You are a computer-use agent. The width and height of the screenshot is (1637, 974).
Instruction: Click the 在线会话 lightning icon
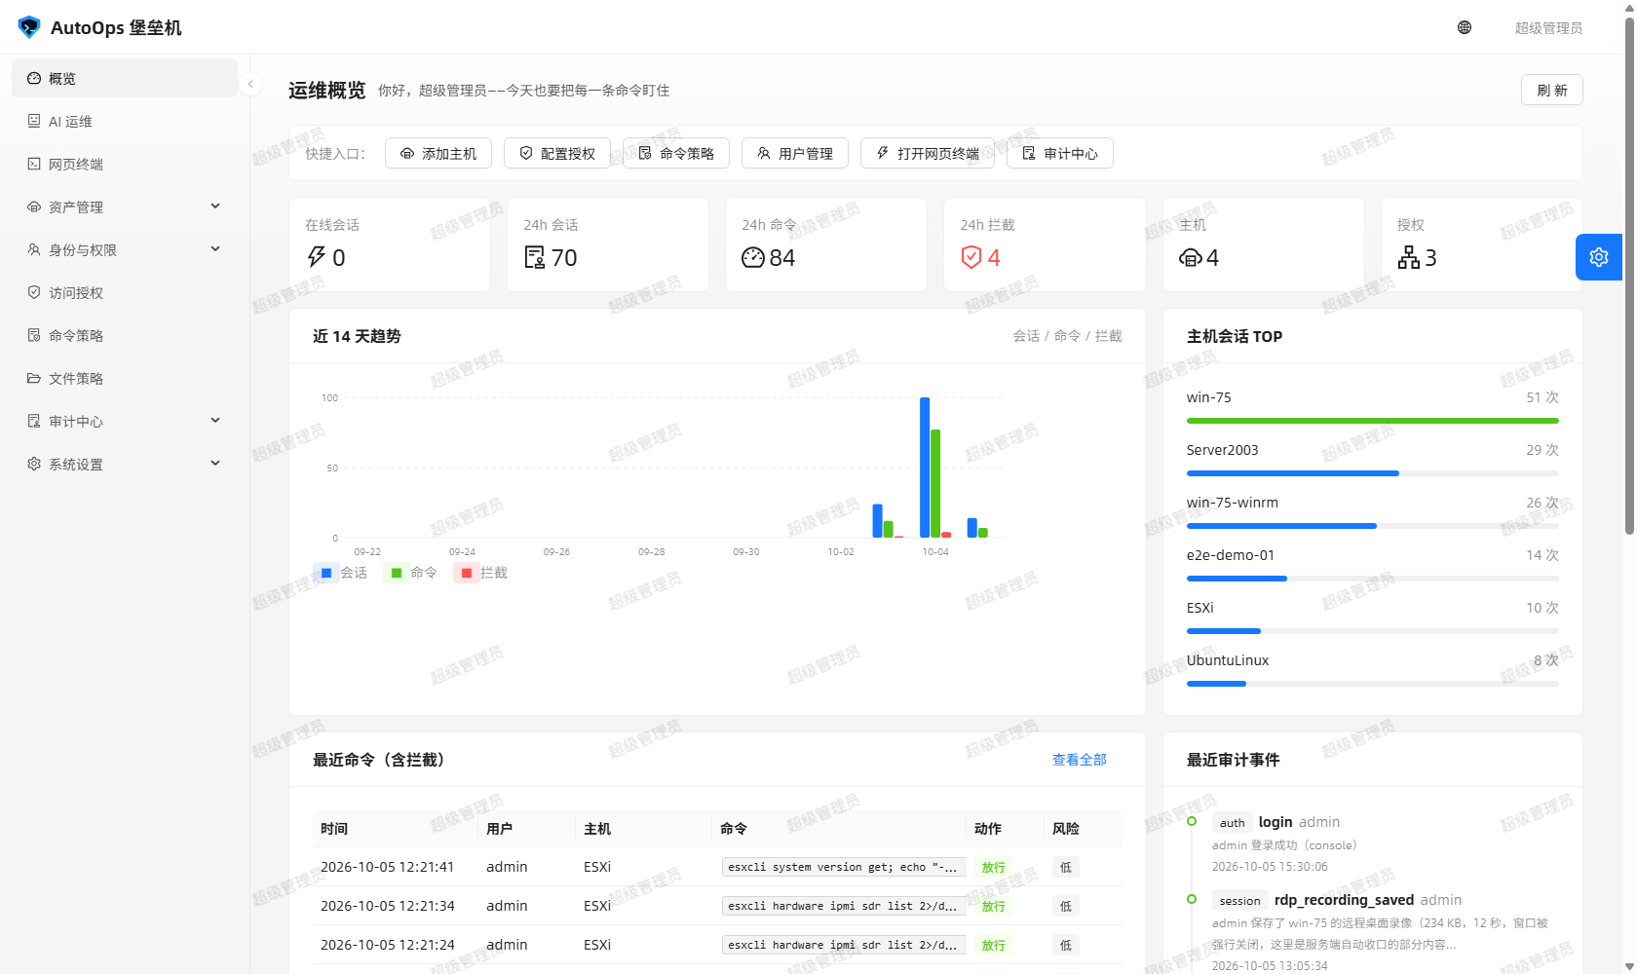point(317,257)
